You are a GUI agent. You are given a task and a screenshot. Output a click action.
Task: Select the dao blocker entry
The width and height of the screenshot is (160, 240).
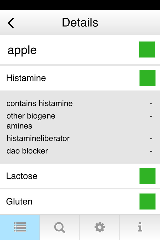coord(27,151)
